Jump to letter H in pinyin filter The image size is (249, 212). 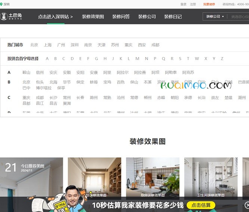click(105, 59)
